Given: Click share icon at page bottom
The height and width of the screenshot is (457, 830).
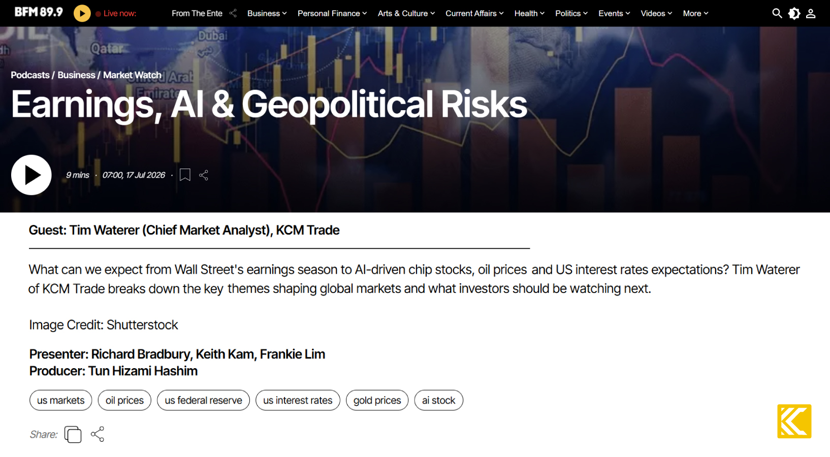Looking at the screenshot, I should pyautogui.click(x=98, y=434).
